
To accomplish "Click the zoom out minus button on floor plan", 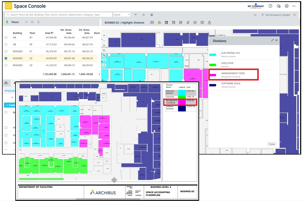I will [104, 40].
